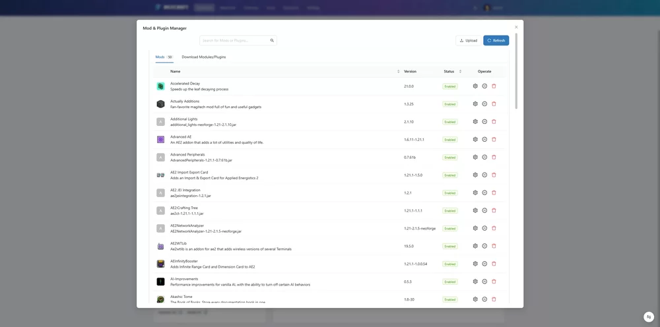Image resolution: width=660 pixels, height=327 pixels.
Task: Open settings gear for AE2NetworkAnalyzer
Action: (475, 228)
